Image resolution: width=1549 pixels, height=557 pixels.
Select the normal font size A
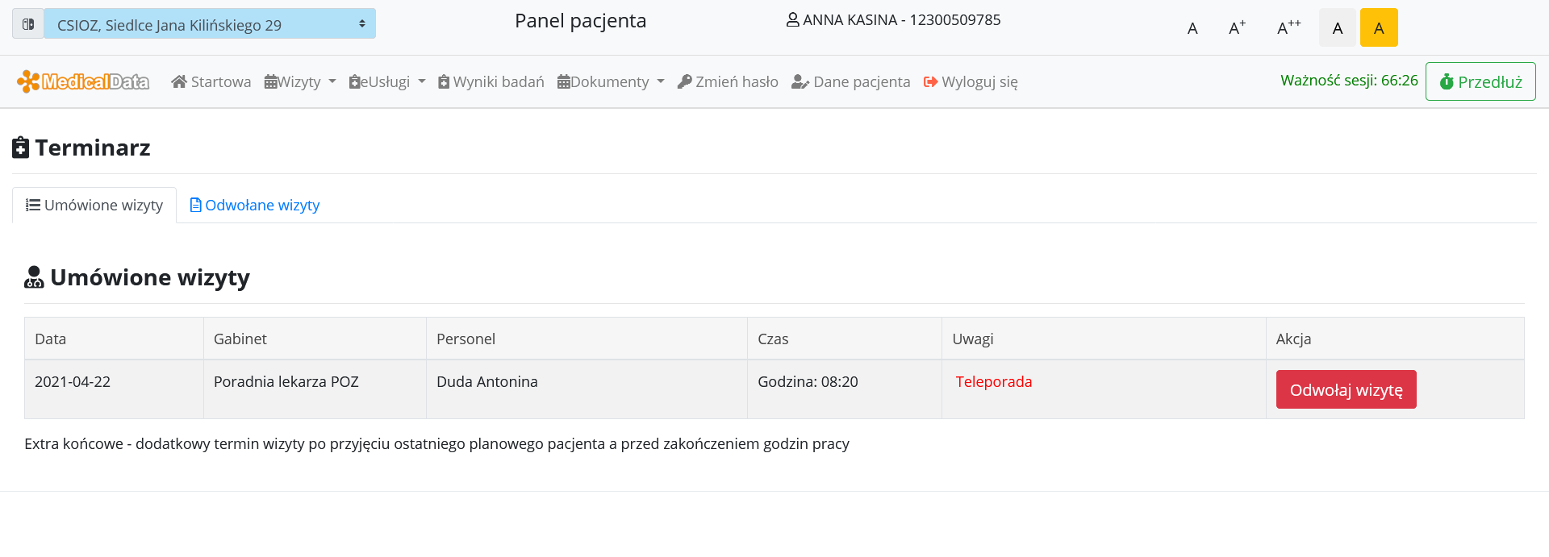1192,28
